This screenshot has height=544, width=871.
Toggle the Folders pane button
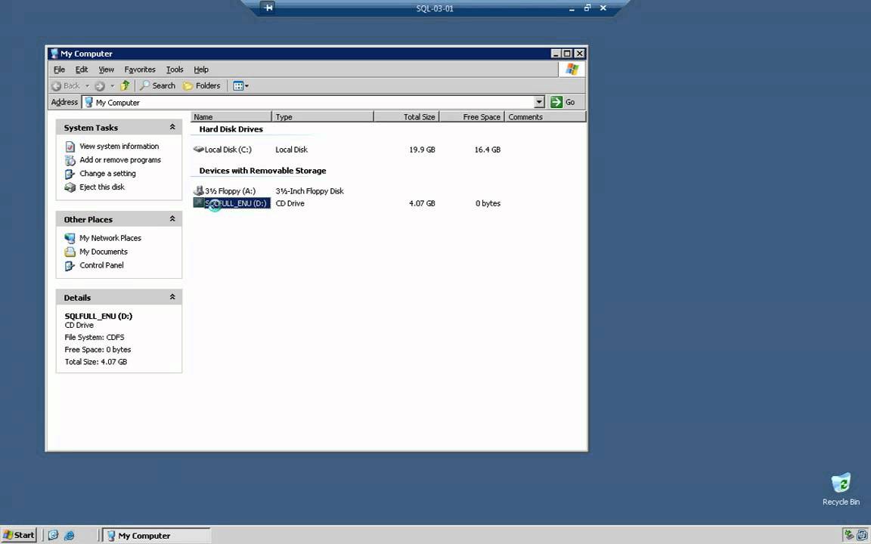202,85
